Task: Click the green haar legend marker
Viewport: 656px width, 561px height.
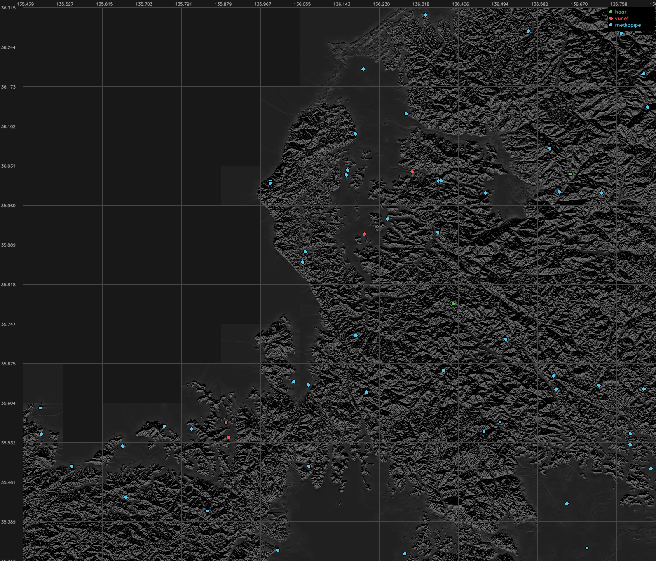Action: [x=611, y=12]
